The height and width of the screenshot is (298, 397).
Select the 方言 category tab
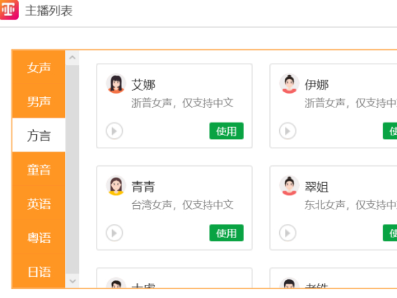pyautogui.click(x=39, y=135)
